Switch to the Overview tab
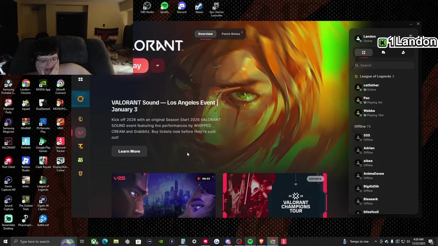The image size is (438, 246). [205, 34]
